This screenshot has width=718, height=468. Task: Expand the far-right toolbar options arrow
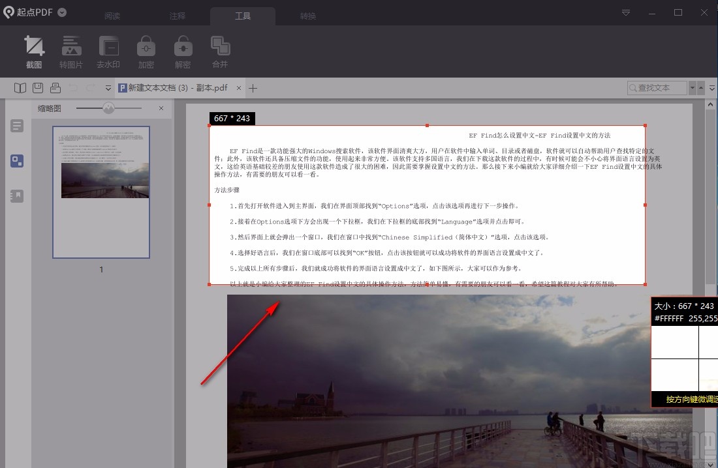(x=712, y=88)
